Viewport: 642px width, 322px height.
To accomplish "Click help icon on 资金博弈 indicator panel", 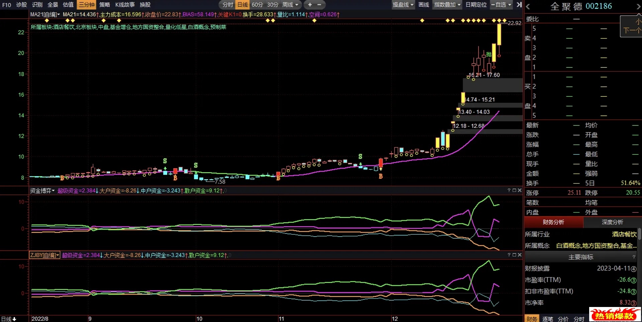I will (x=509, y=190).
